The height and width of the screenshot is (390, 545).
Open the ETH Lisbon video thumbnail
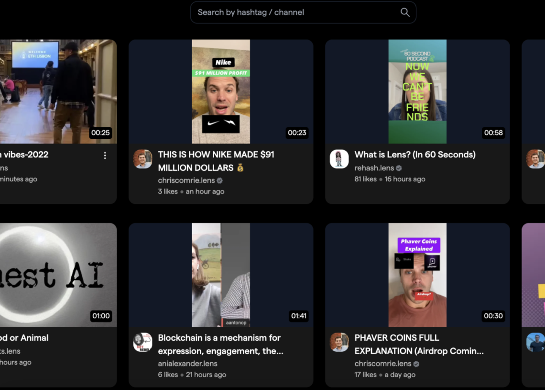[57, 91]
